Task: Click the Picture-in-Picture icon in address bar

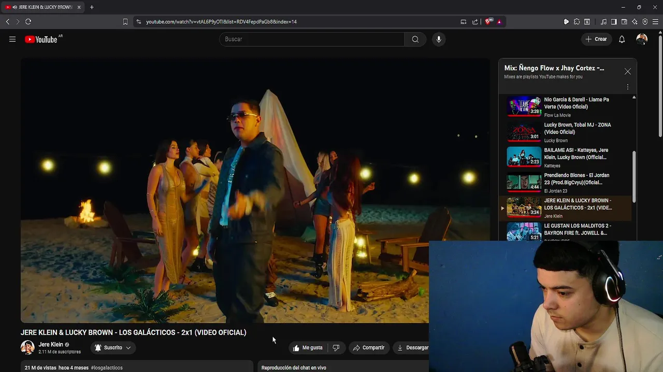Action: (x=464, y=22)
